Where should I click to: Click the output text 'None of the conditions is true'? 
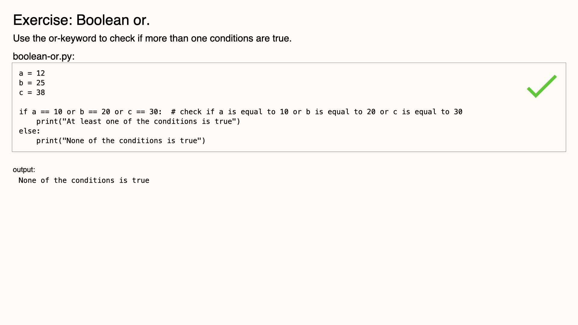click(x=84, y=181)
